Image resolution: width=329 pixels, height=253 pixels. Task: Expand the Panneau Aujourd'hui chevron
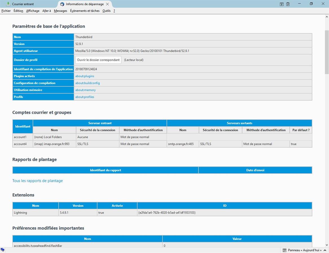(x=324, y=250)
